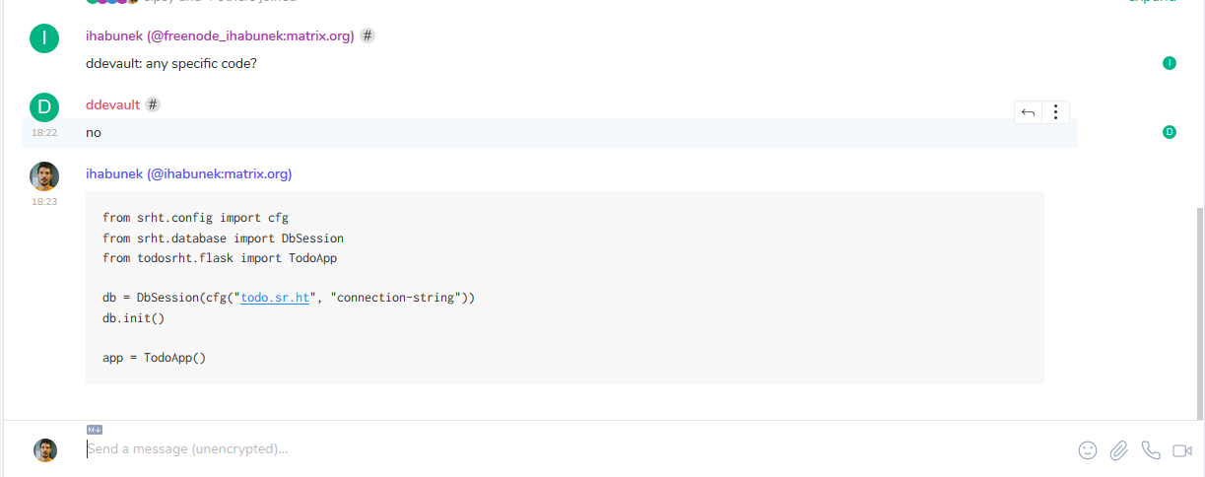This screenshot has height=477, width=1205.
Task: Start a voice call
Action: [x=1151, y=450]
